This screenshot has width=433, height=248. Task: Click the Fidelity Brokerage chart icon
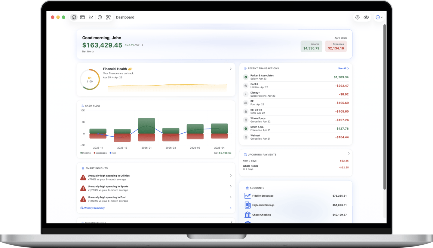[x=247, y=196]
